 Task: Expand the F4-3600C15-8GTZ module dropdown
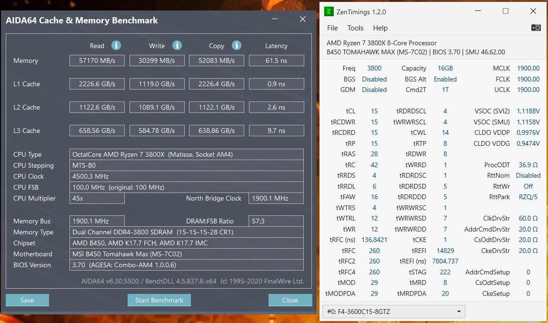(394, 312)
